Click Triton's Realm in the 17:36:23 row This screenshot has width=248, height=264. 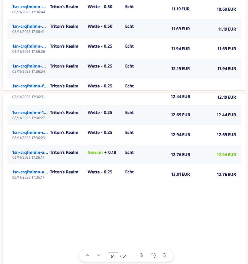click(x=64, y=132)
